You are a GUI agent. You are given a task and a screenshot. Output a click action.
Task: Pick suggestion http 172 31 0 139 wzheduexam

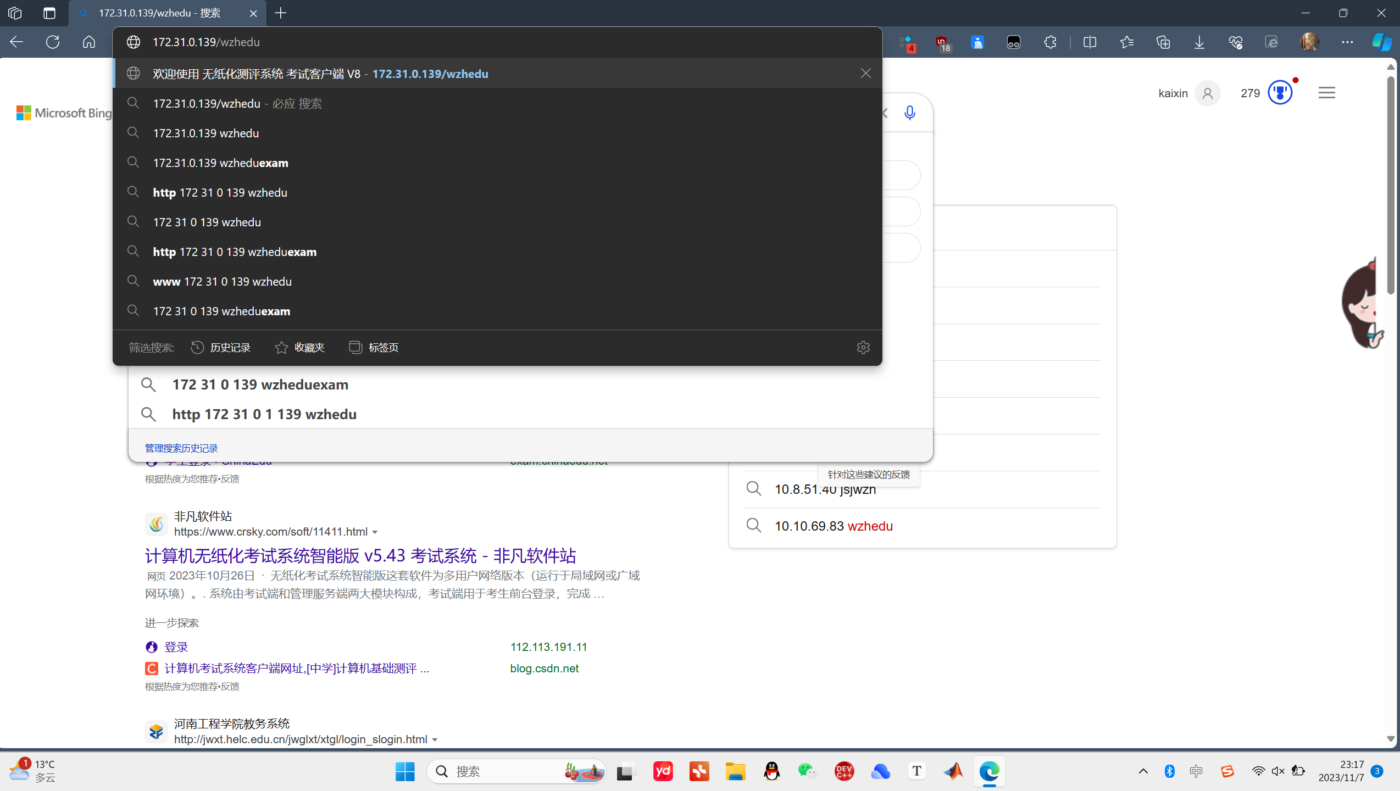pyautogui.click(x=497, y=252)
